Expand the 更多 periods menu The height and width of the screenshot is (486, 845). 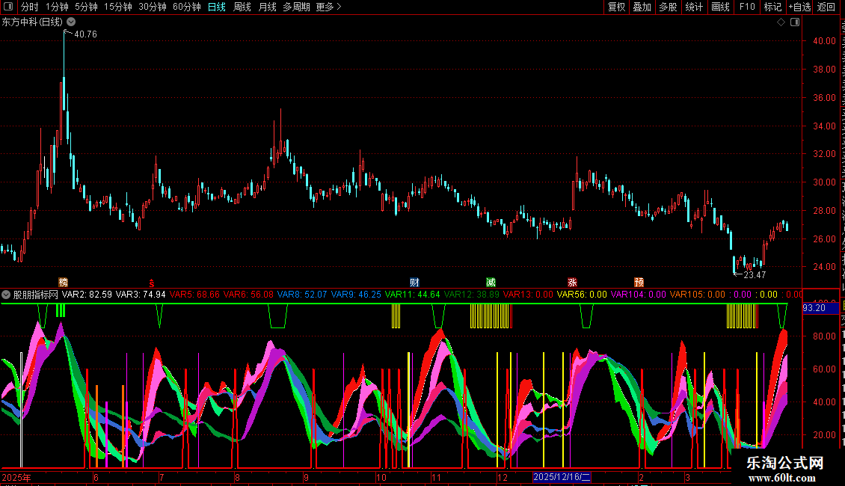(328, 7)
